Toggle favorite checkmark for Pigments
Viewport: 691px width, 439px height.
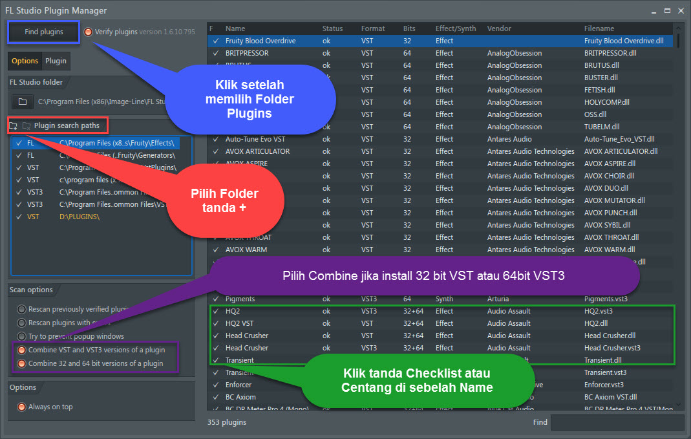[215, 299]
